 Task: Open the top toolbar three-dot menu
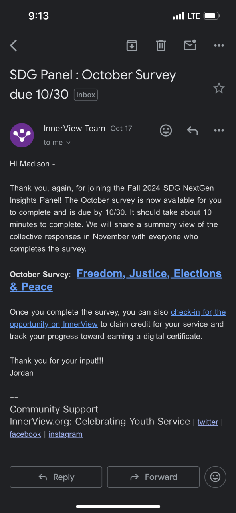tap(219, 46)
